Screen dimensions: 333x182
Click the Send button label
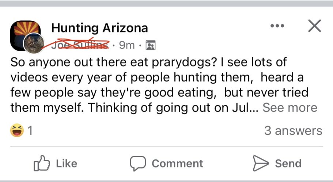pyautogui.click(x=288, y=163)
